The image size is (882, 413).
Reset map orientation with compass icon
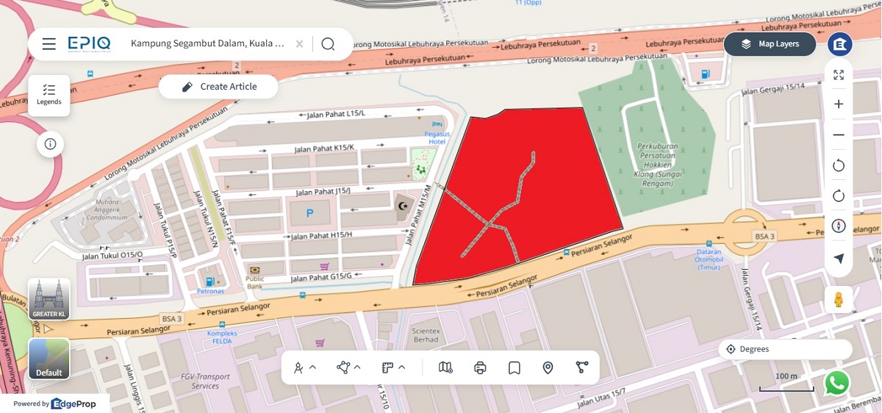pos(839,226)
